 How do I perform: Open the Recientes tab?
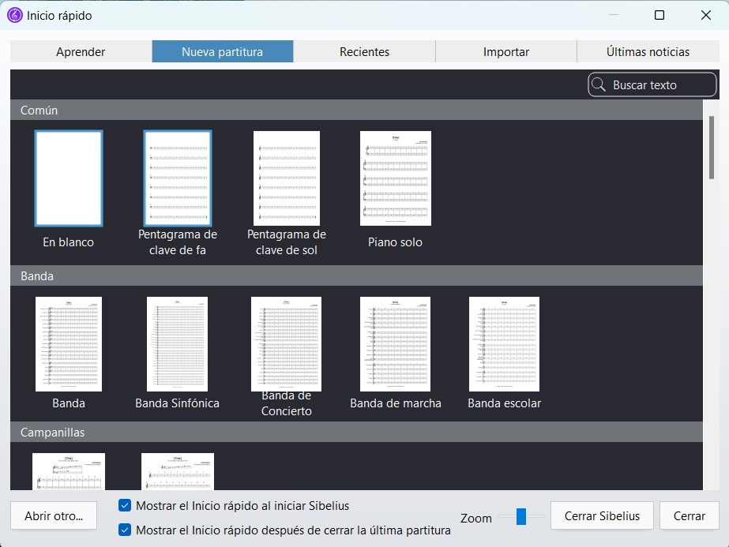(x=364, y=52)
